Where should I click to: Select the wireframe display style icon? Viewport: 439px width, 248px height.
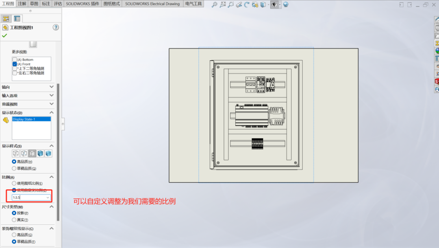15,153
